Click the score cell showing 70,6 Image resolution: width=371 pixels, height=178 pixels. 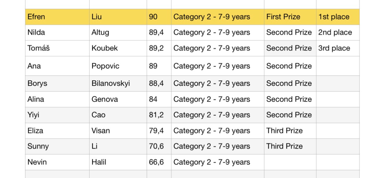(x=157, y=146)
